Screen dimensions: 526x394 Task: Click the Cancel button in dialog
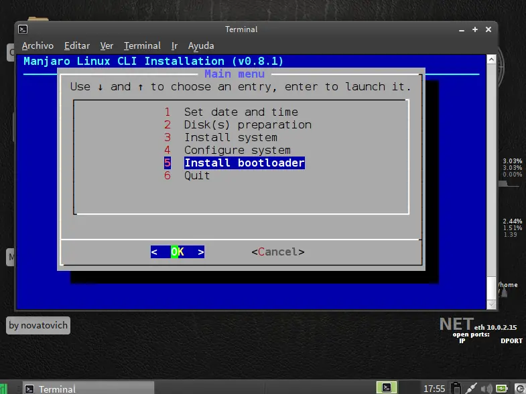pyautogui.click(x=278, y=252)
